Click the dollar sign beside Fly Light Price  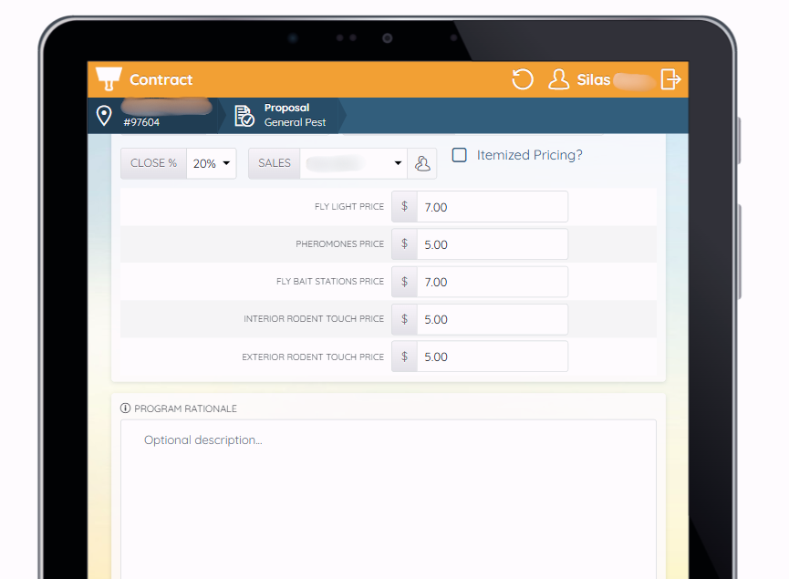click(405, 206)
